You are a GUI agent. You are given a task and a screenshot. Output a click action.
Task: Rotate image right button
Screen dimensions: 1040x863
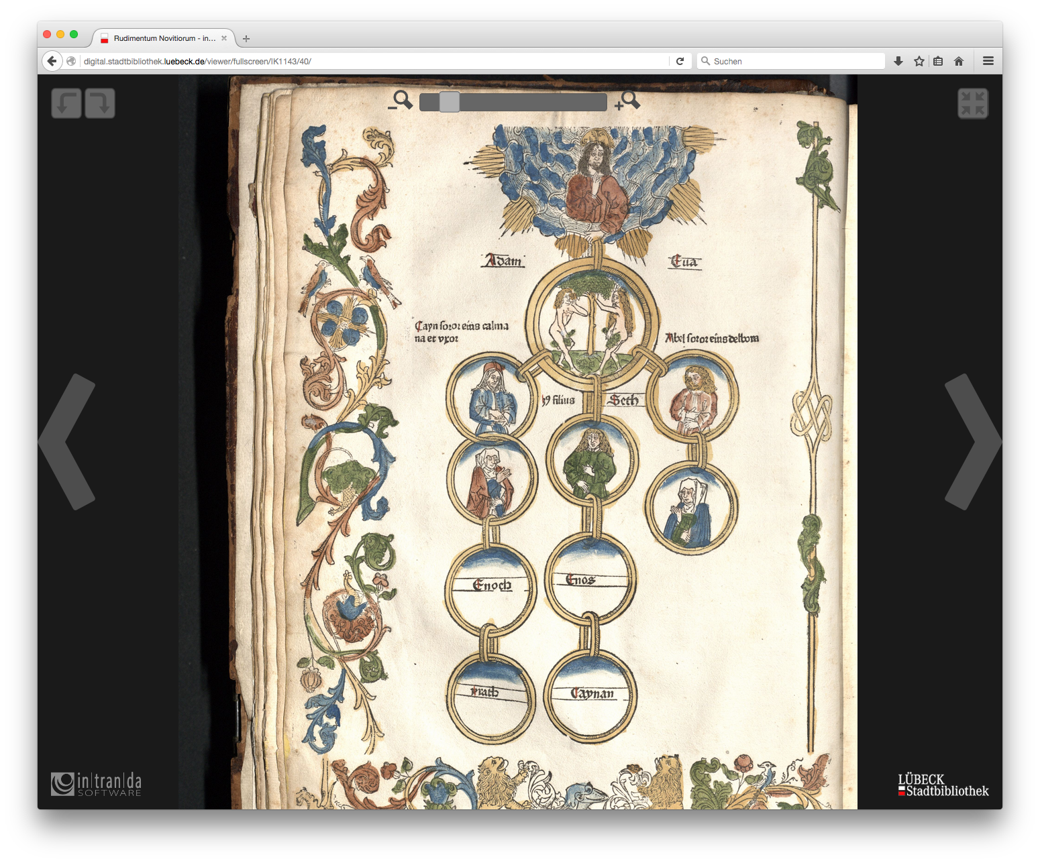click(x=100, y=103)
